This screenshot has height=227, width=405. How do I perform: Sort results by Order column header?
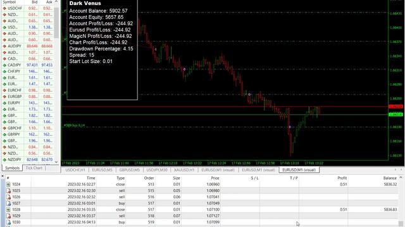point(149,178)
